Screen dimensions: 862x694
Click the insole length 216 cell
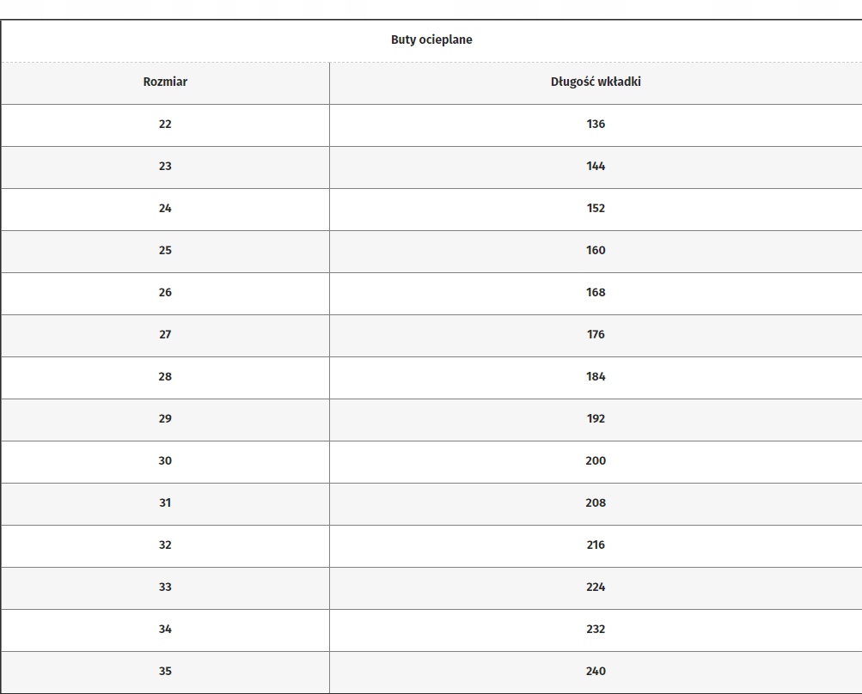tap(596, 545)
